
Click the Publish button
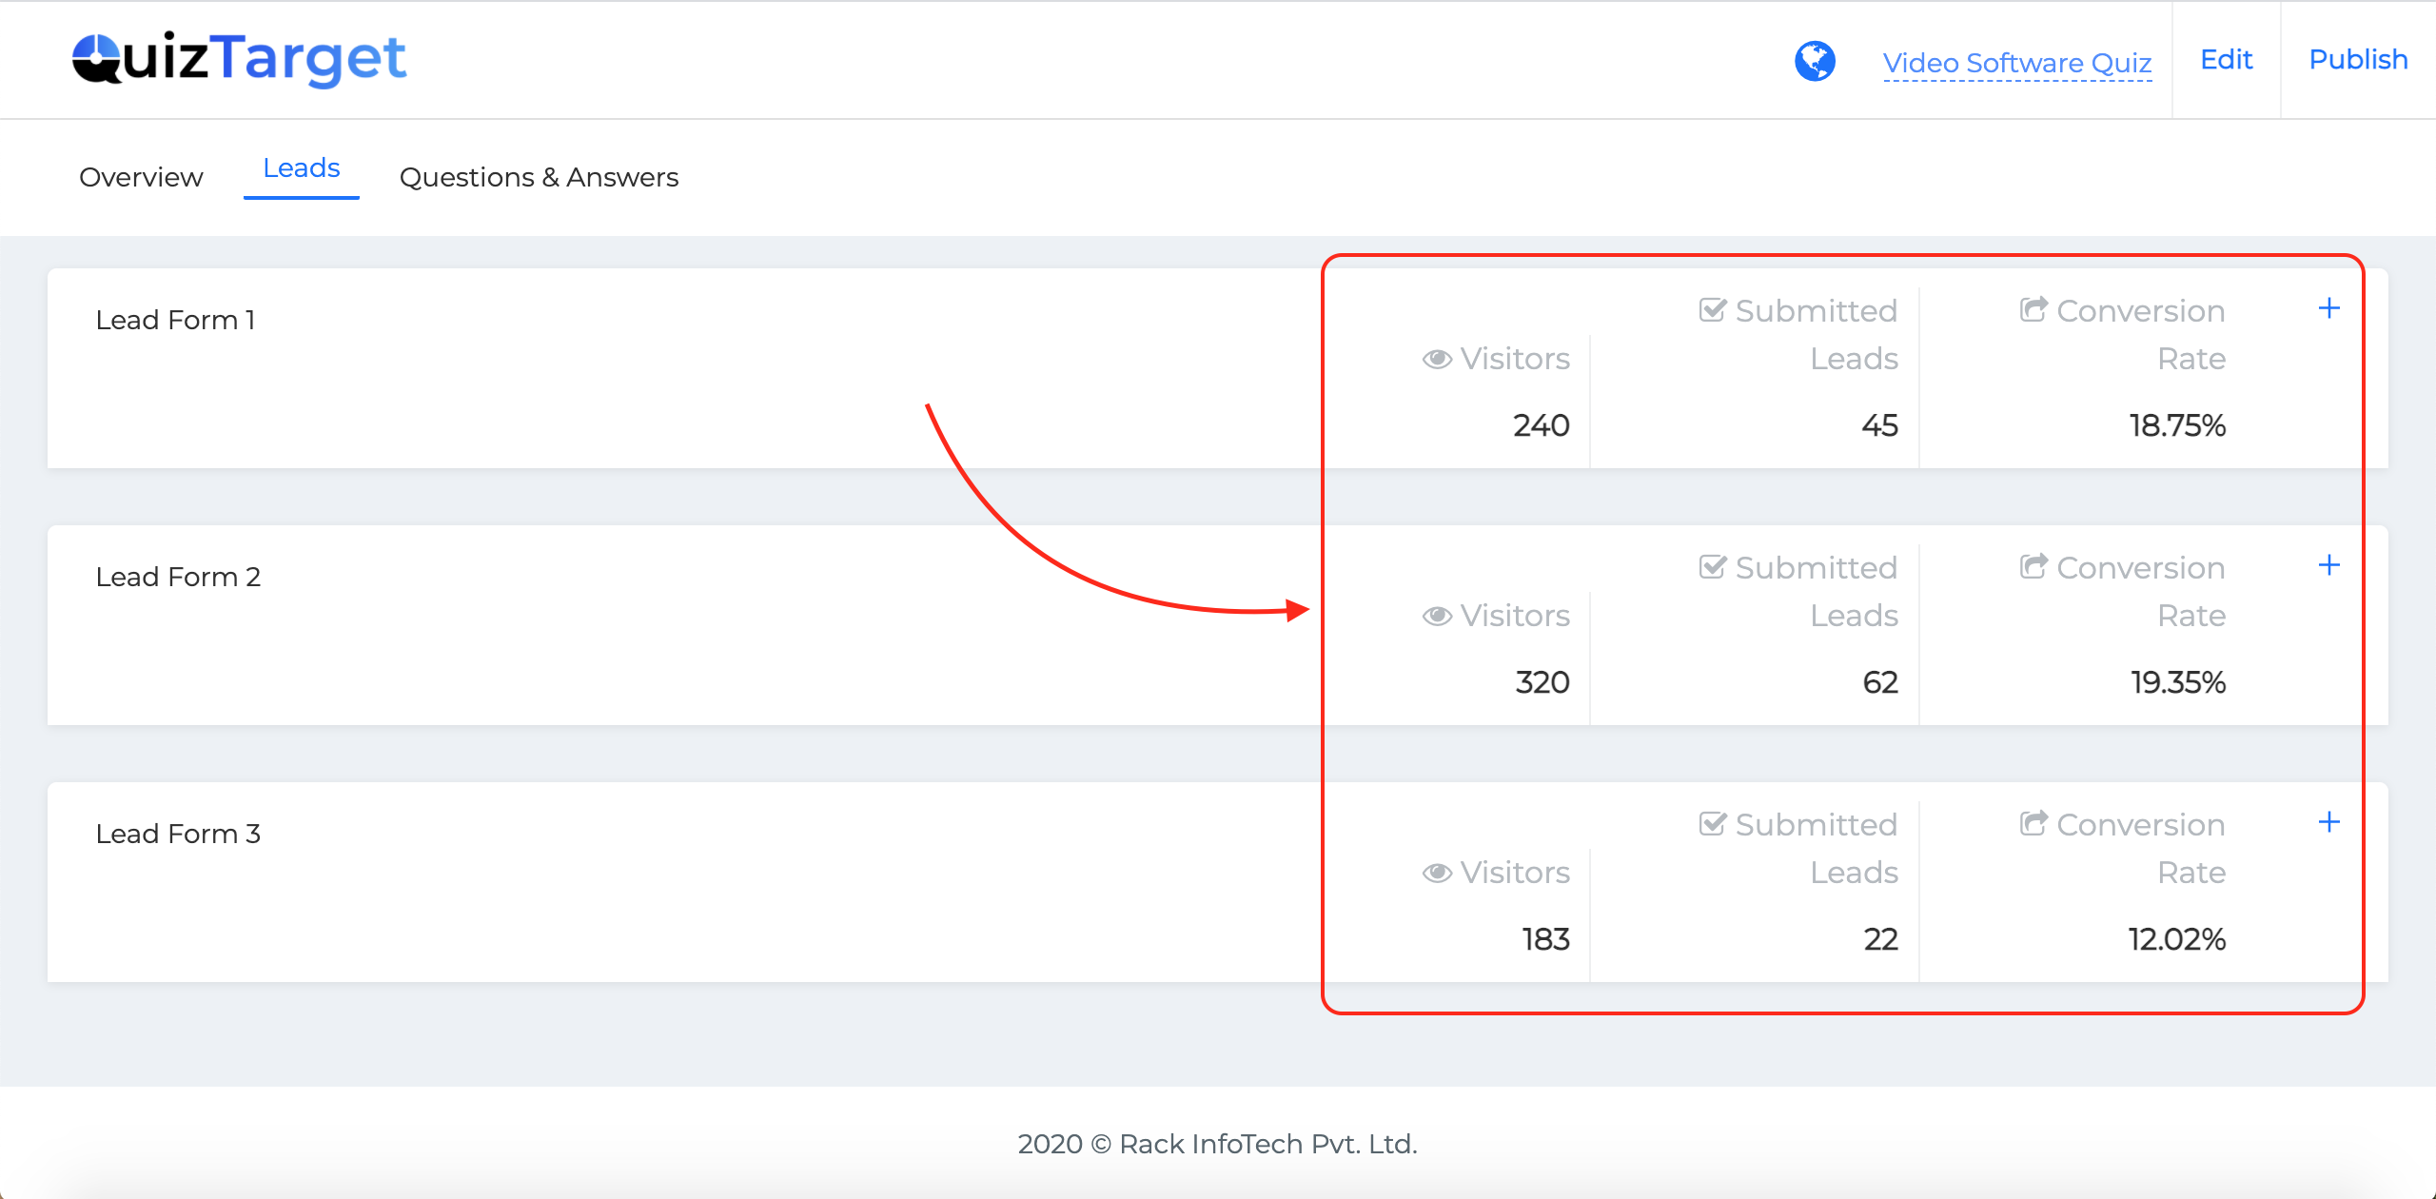click(2358, 60)
